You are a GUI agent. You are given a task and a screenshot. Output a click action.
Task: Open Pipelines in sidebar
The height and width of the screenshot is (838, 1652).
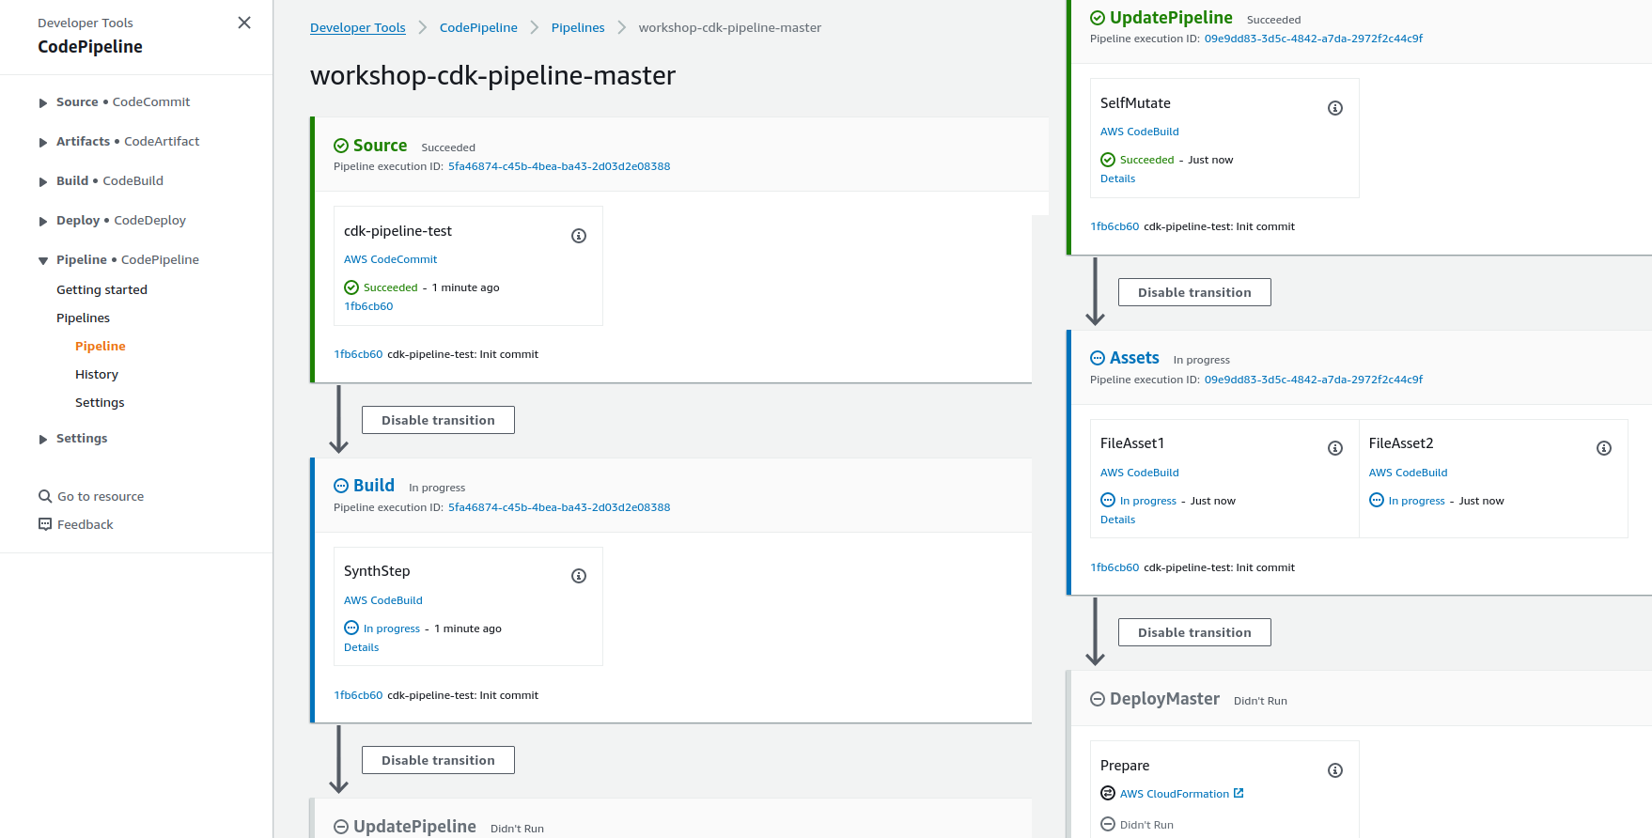pyautogui.click(x=83, y=318)
